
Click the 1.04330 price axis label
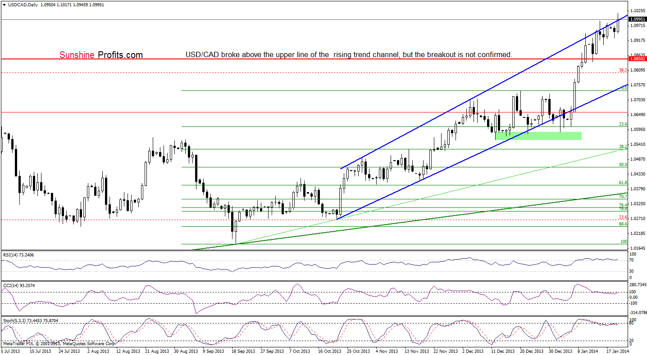[x=638, y=174]
